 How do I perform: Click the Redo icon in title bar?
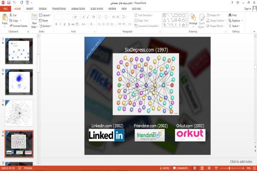point(22,3)
